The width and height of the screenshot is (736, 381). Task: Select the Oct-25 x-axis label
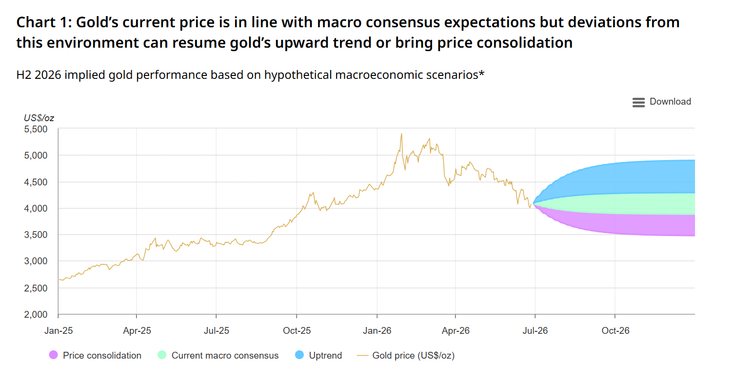297,331
